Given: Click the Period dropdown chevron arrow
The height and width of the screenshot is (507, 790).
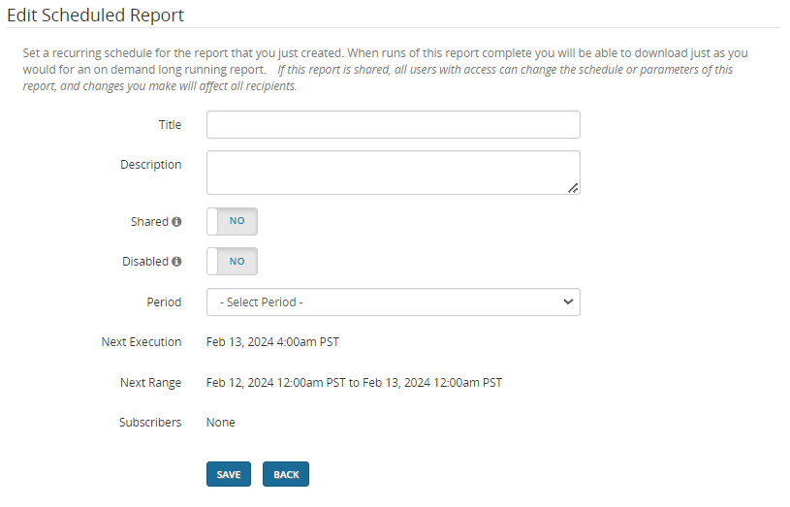Looking at the screenshot, I should pyautogui.click(x=568, y=302).
